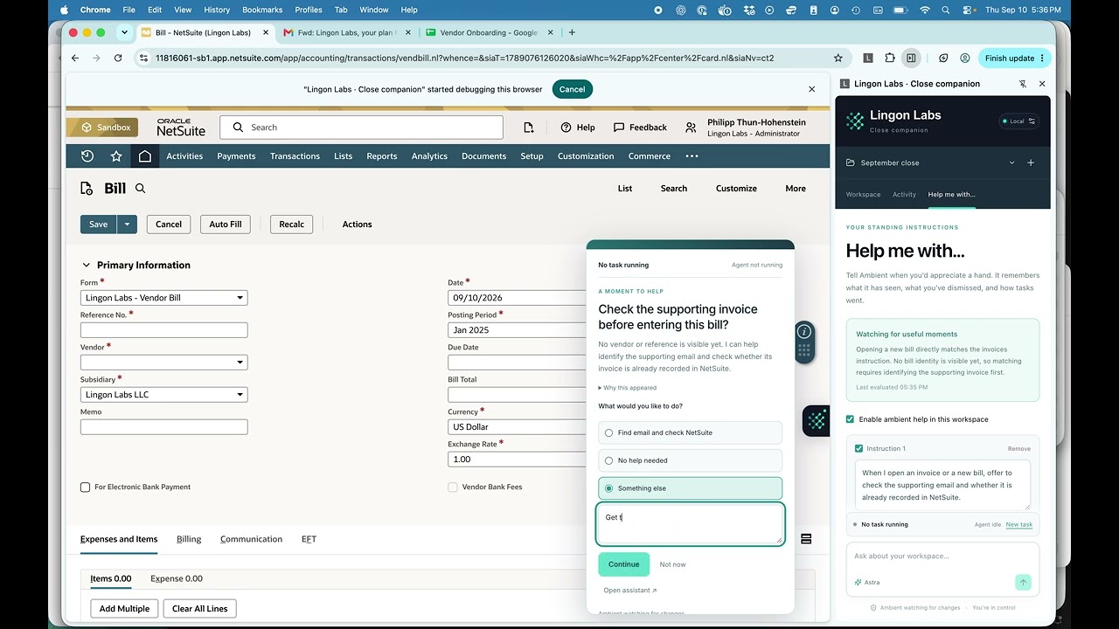This screenshot has height=629, width=1119.
Task: Open a new Chrome tab
Action: tap(572, 32)
